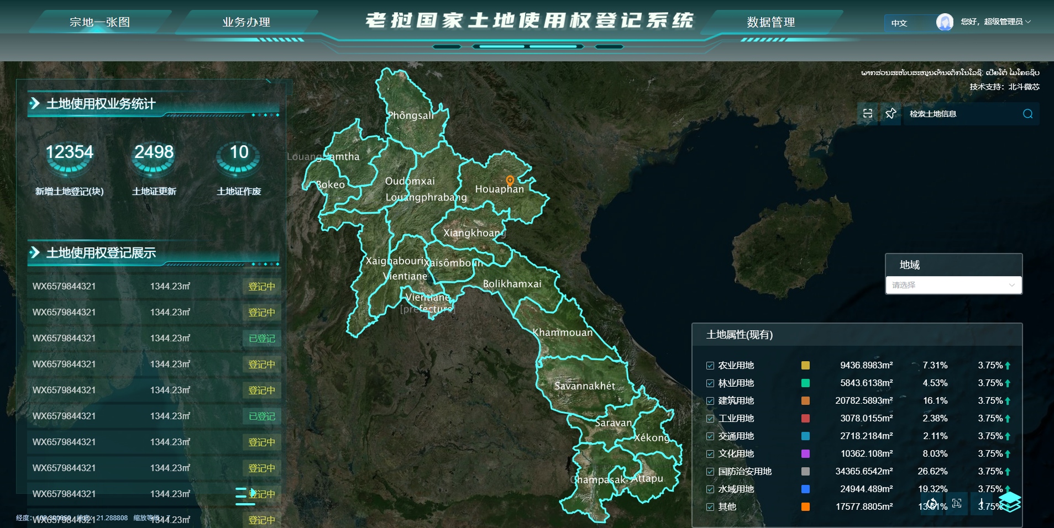
Task: Open the 地域 请选择 dropdown
Action: point(953,285)
